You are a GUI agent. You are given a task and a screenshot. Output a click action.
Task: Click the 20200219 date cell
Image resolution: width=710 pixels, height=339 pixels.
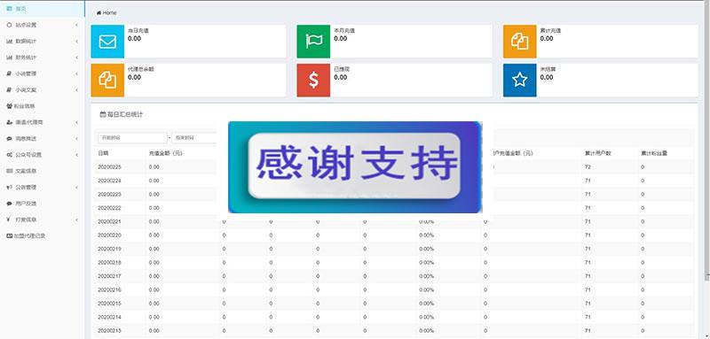point(109,249)
